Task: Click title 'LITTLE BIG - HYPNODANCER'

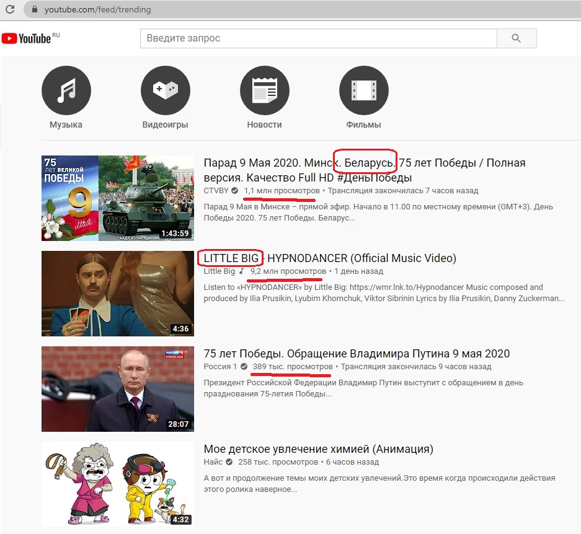Action: pyautogui.click(x=330, y=258)
